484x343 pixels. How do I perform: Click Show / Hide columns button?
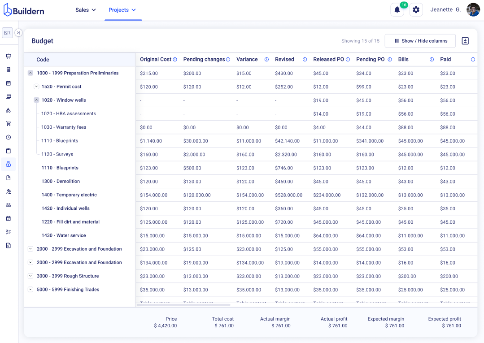pos(420,41)
